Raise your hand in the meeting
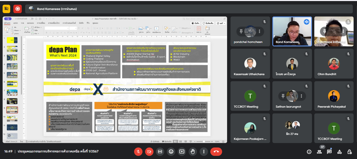357x159 pixels. pyautogui.click(x=193, y=151)
